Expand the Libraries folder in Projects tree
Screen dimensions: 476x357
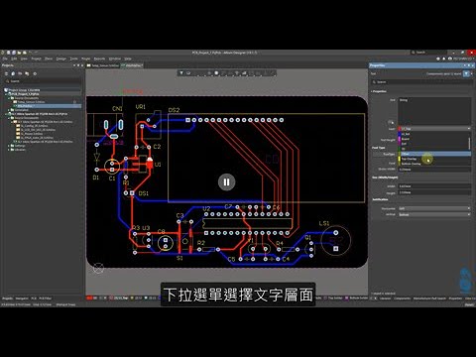[x=9, y=150]
